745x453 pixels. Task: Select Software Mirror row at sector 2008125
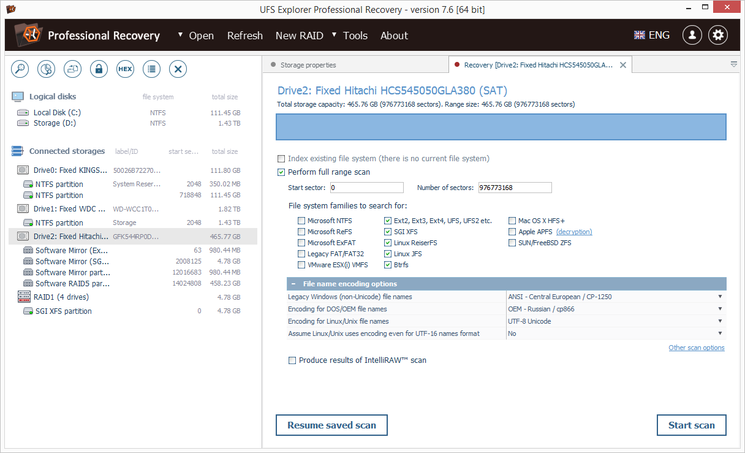click(133, 262)
